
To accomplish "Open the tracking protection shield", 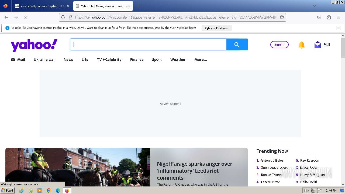I will (x=63, y=17).
